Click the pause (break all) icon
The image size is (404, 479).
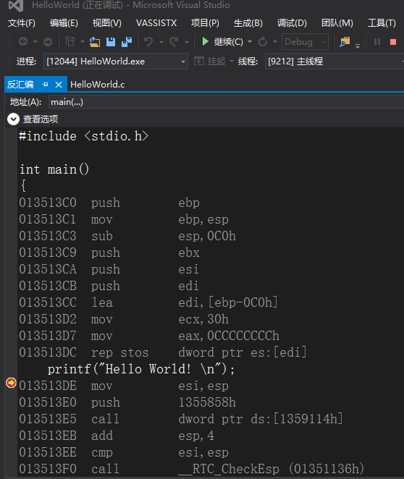click(x=377, y=41)
